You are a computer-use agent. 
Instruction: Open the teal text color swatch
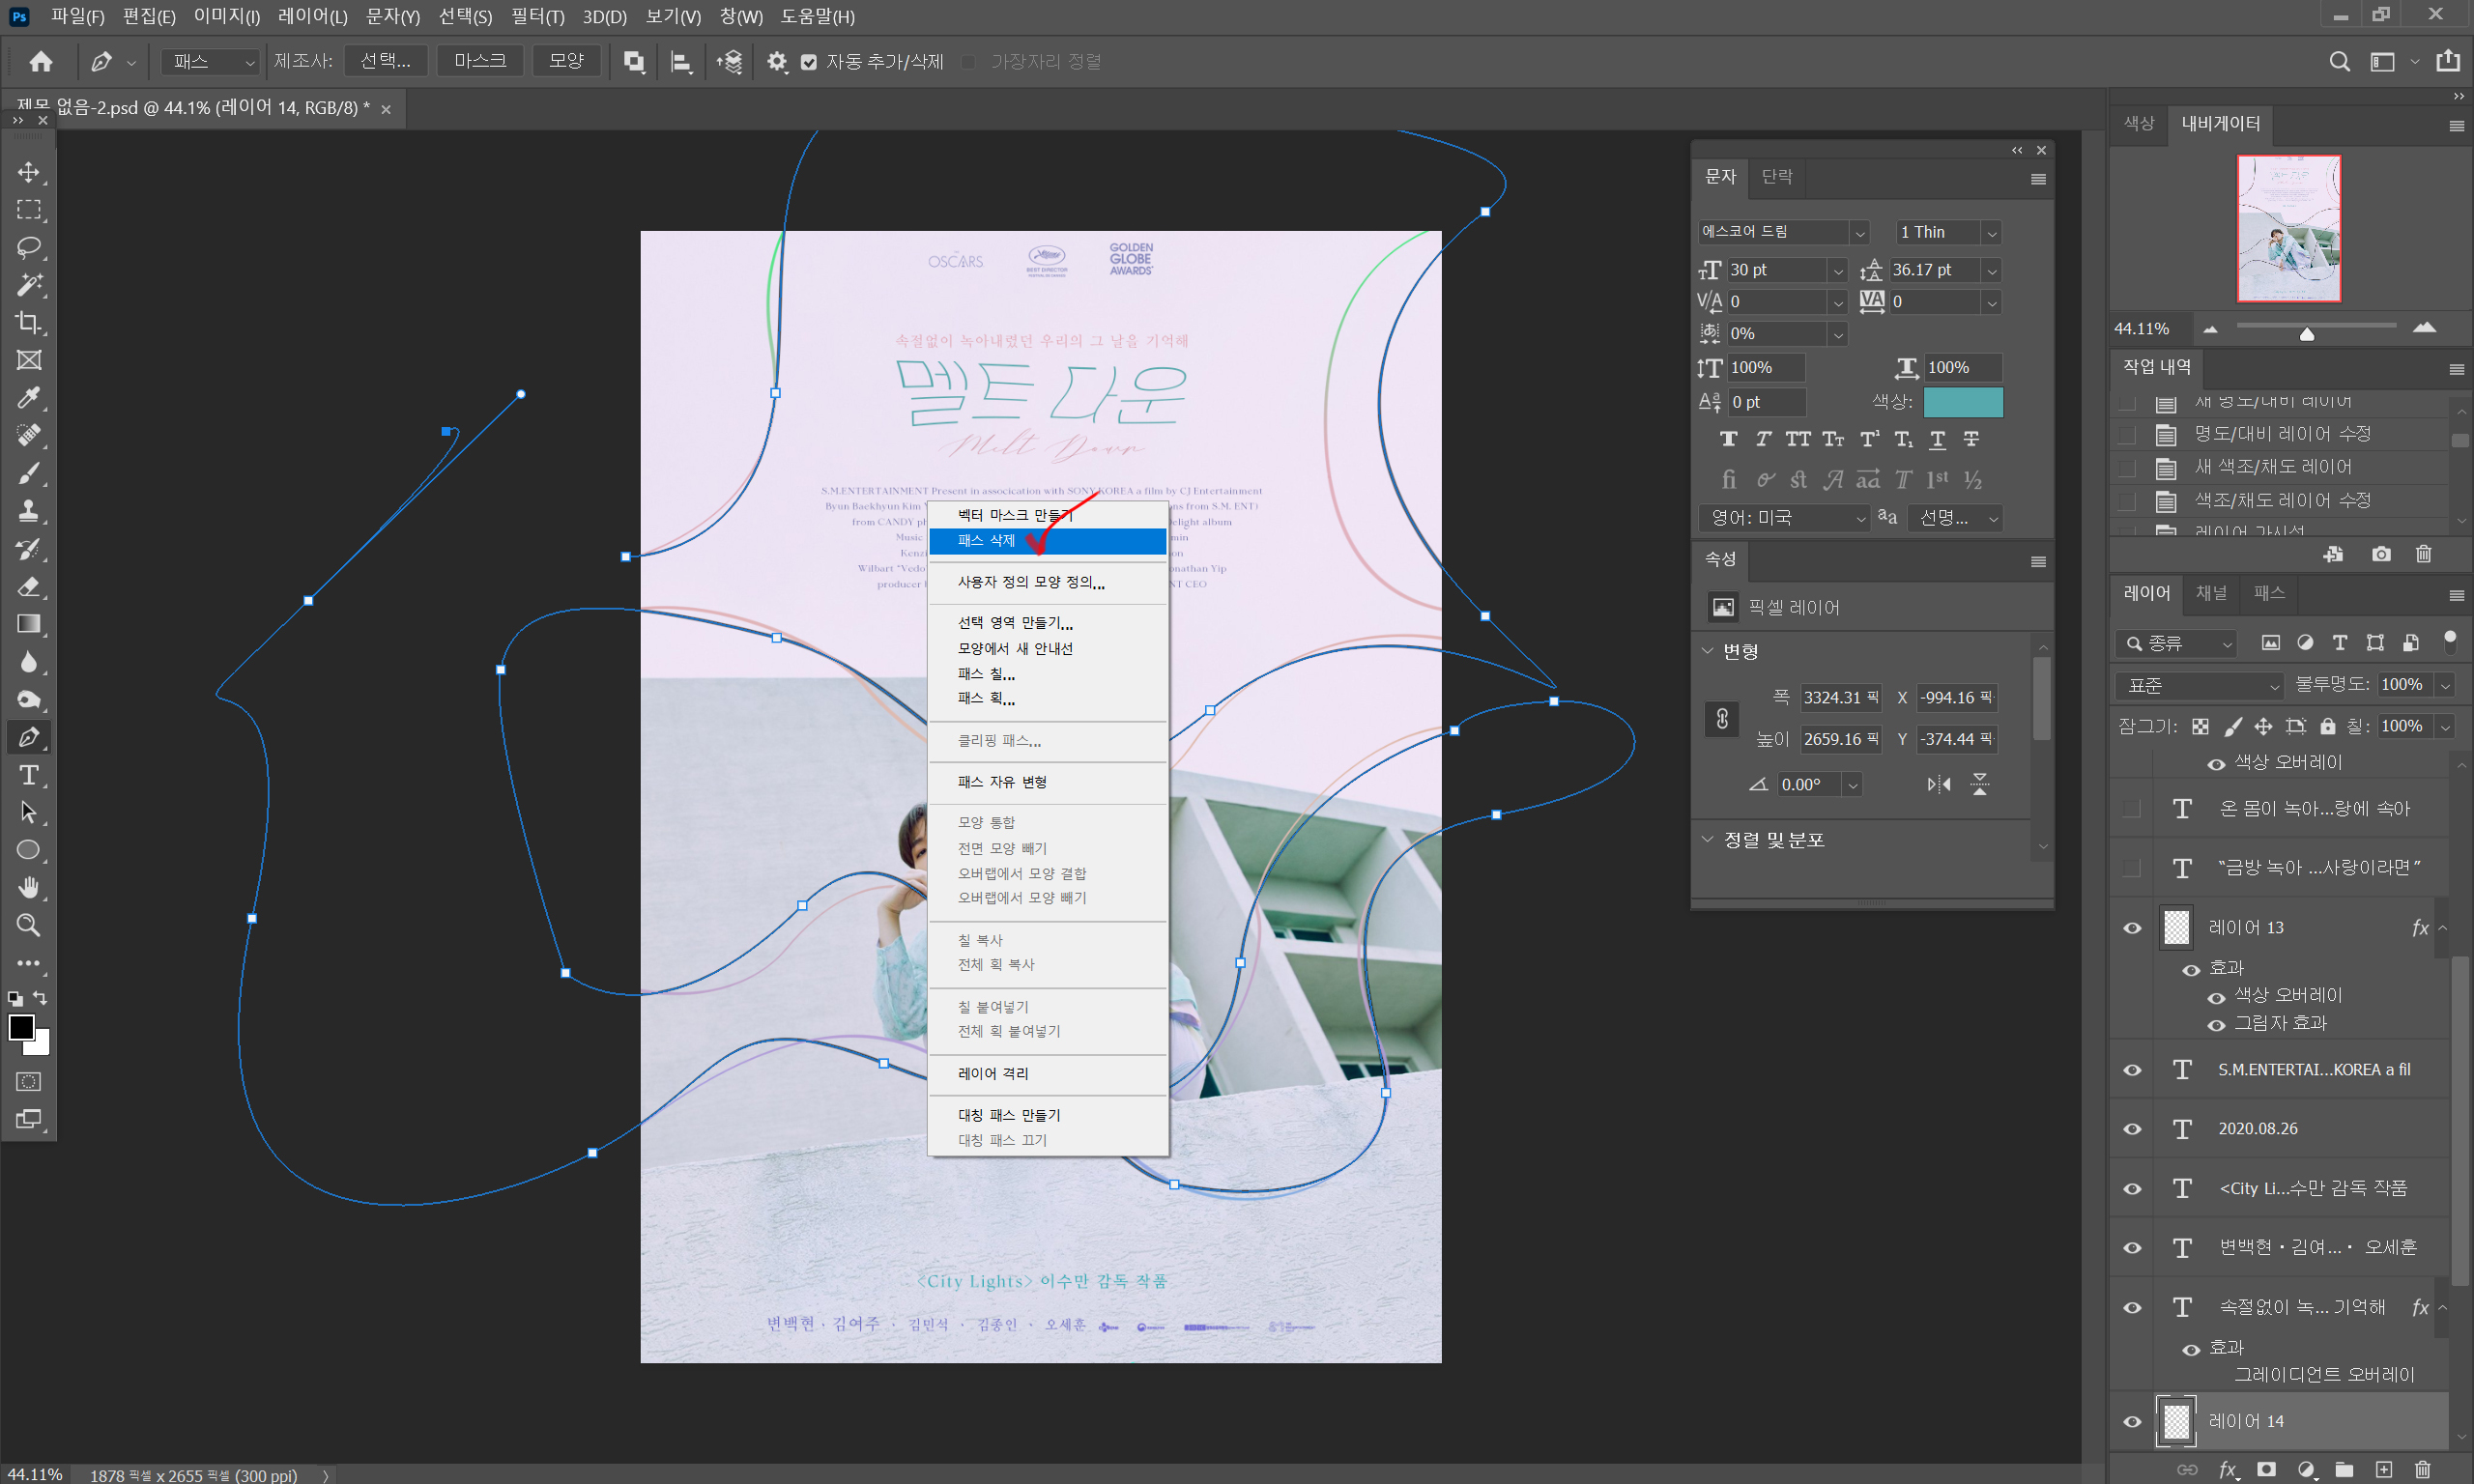pos(1963,402)
